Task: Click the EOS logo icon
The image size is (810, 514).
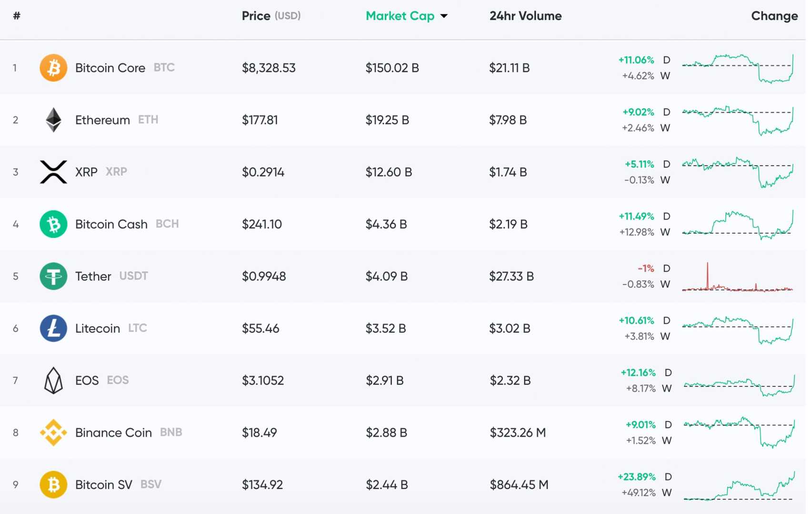Action: click(x=53, y=380)
